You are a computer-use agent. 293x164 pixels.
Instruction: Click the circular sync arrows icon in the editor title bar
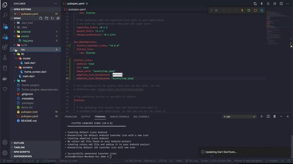268,4
